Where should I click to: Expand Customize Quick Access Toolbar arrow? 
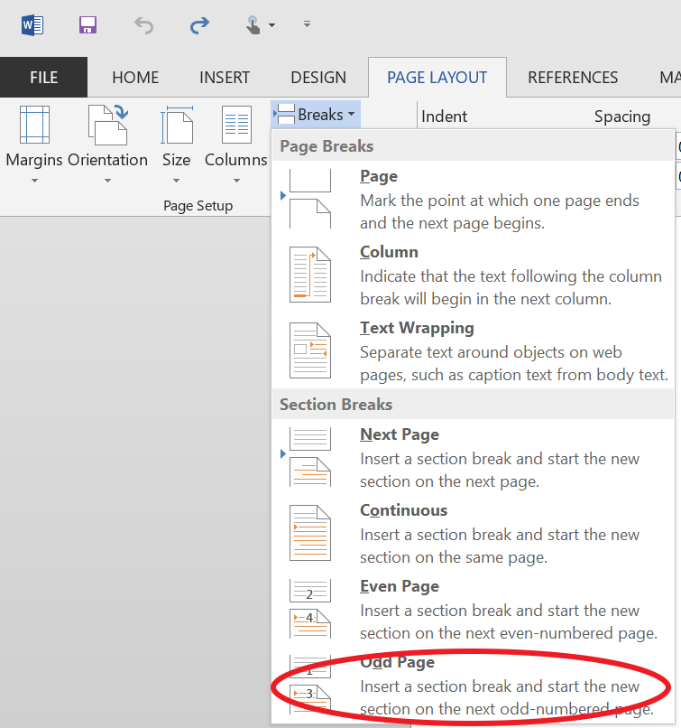click(x=307, y=24)
